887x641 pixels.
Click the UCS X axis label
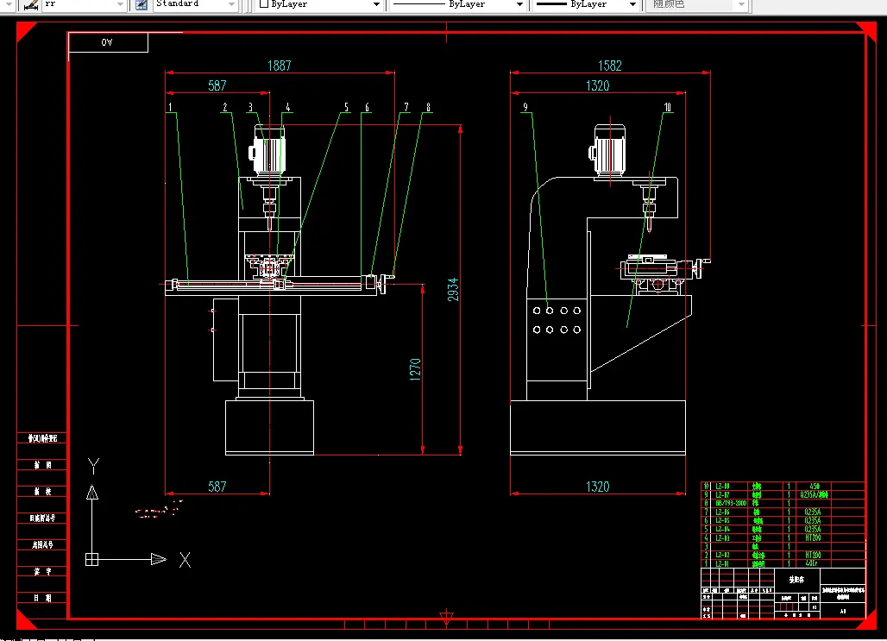pos(185,560)
